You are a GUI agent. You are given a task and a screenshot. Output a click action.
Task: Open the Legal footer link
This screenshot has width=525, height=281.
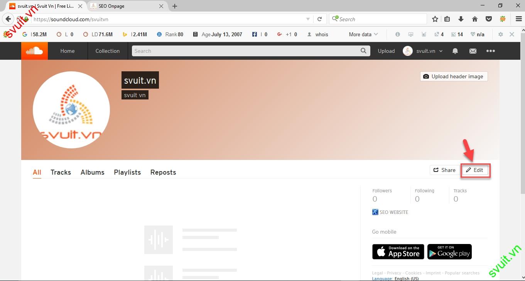tap(378, 273)
